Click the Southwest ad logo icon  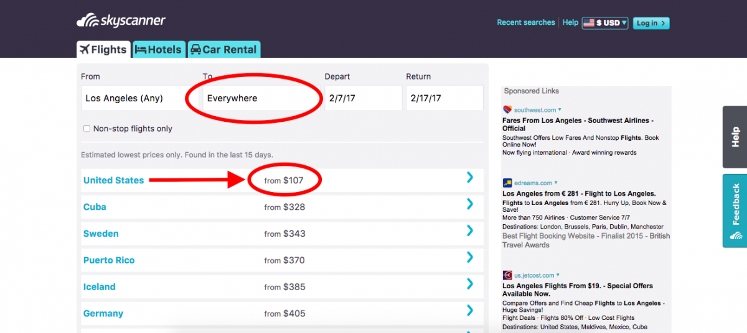(x=507, y=110)
